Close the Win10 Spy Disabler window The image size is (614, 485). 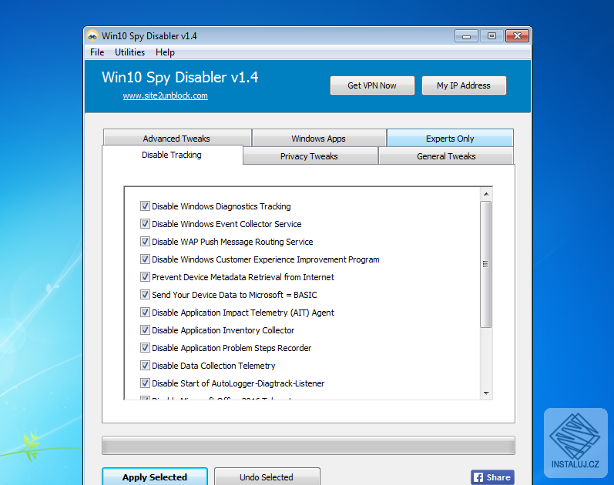[x=517, y=36]
